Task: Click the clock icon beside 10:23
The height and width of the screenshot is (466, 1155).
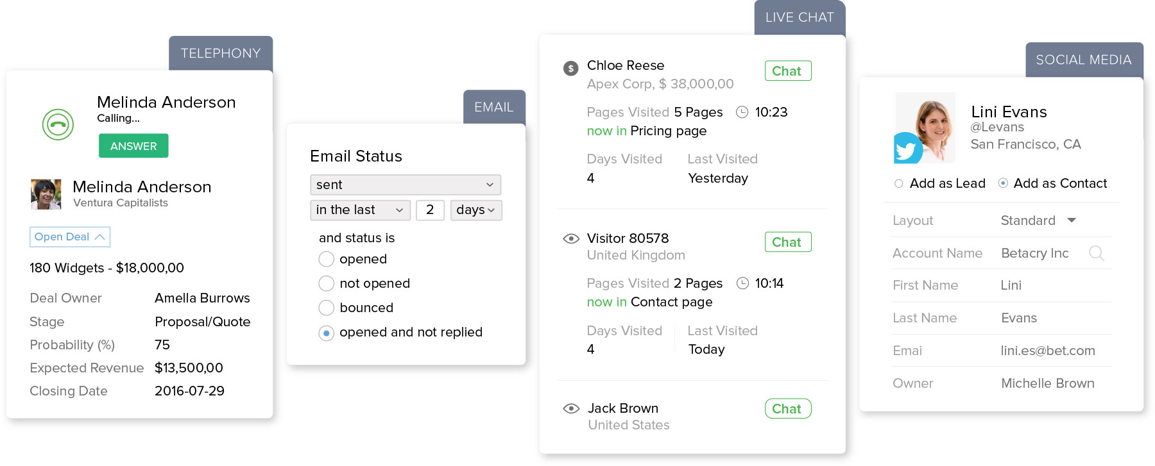Action: [742, 112]
